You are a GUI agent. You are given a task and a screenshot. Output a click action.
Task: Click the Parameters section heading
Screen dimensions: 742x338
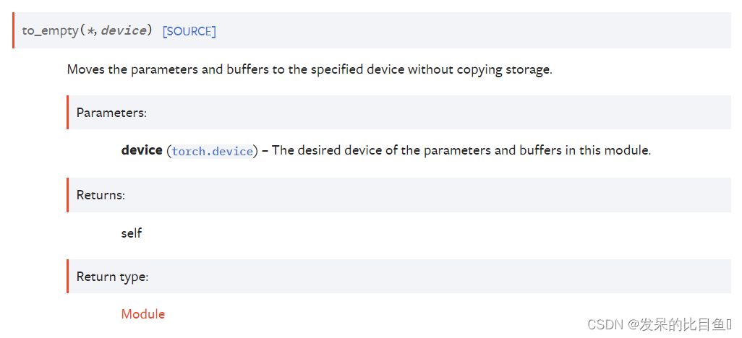click(111, 113)
